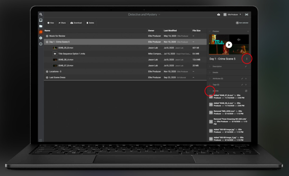The height and width of the screenshot is (176, 289).
Task: Expand the Music for Review folder
Action: pyautogui.click(x=47, y=36)
